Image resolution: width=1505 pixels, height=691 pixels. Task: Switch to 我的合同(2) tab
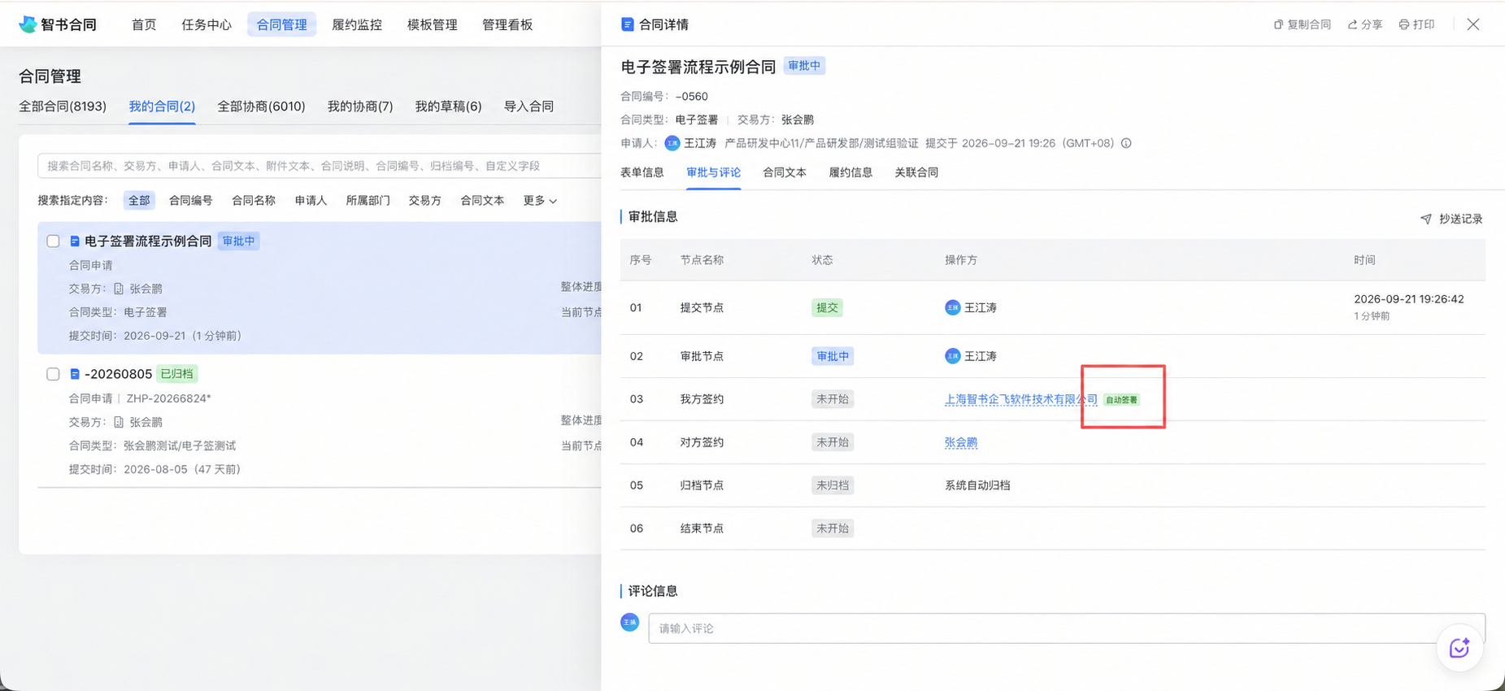pyautogui.click(x=162, y=106)
